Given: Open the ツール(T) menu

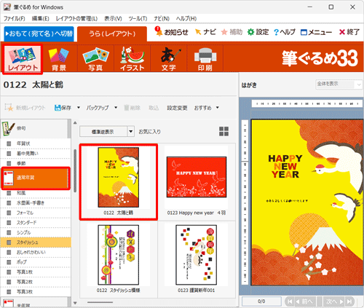Looking at the screenshot, I should point(138,18).
